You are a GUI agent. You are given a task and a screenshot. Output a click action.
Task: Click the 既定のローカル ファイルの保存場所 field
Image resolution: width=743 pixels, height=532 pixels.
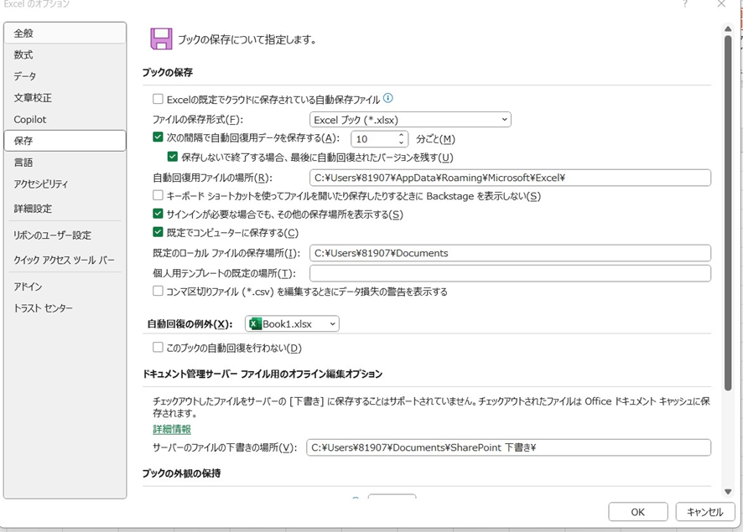[x=511, y=253]
